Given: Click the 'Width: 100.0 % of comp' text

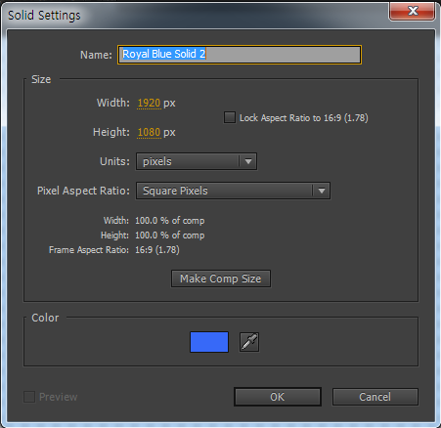Looking at the screenshot, I should (154, 221).
